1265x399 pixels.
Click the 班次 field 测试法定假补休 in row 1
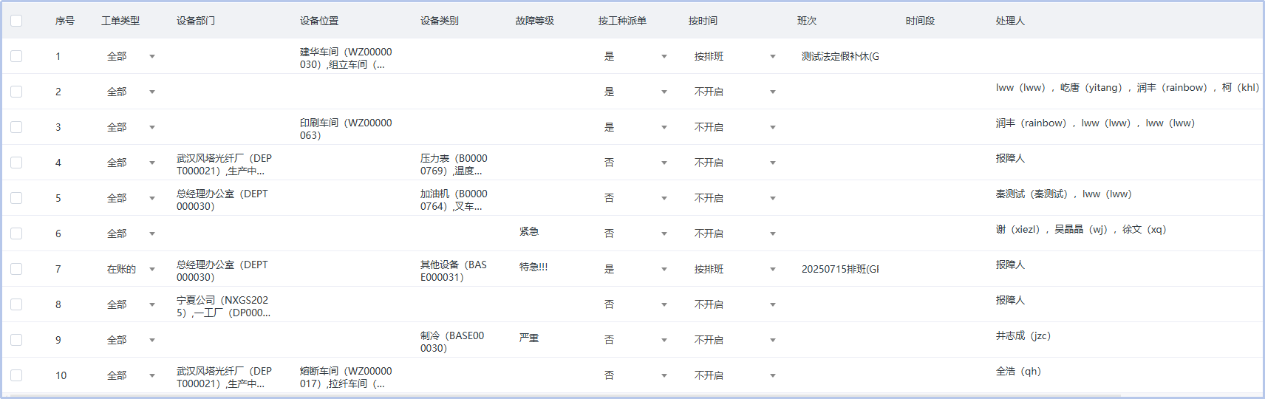point(840,56)
